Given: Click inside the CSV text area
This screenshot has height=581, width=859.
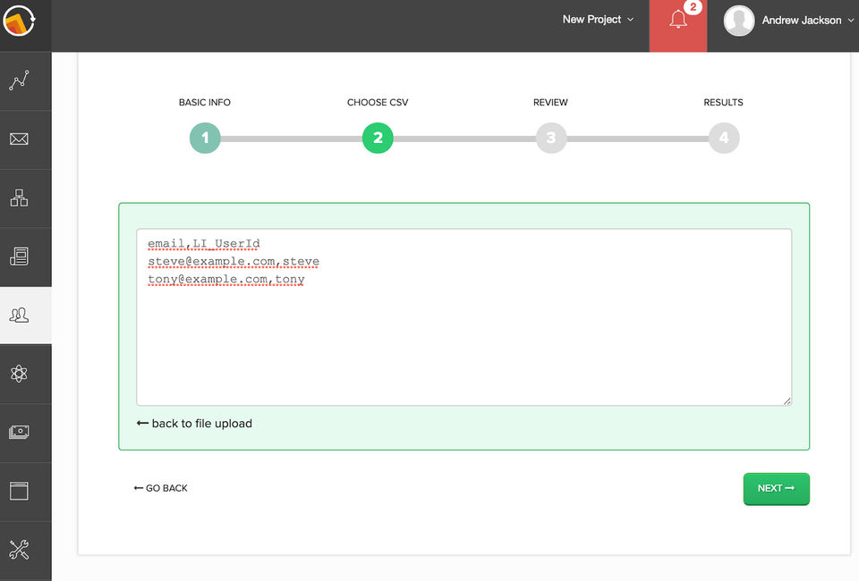Looking at the screenshot, I should click(x=464, y=317).
